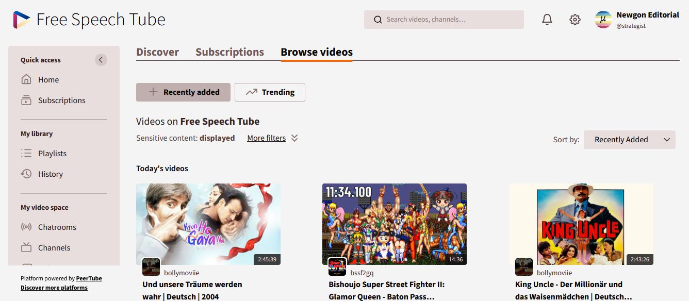Open settings via the gear icon
Screen dimensions: 689x301
click(x=575, y=20)
